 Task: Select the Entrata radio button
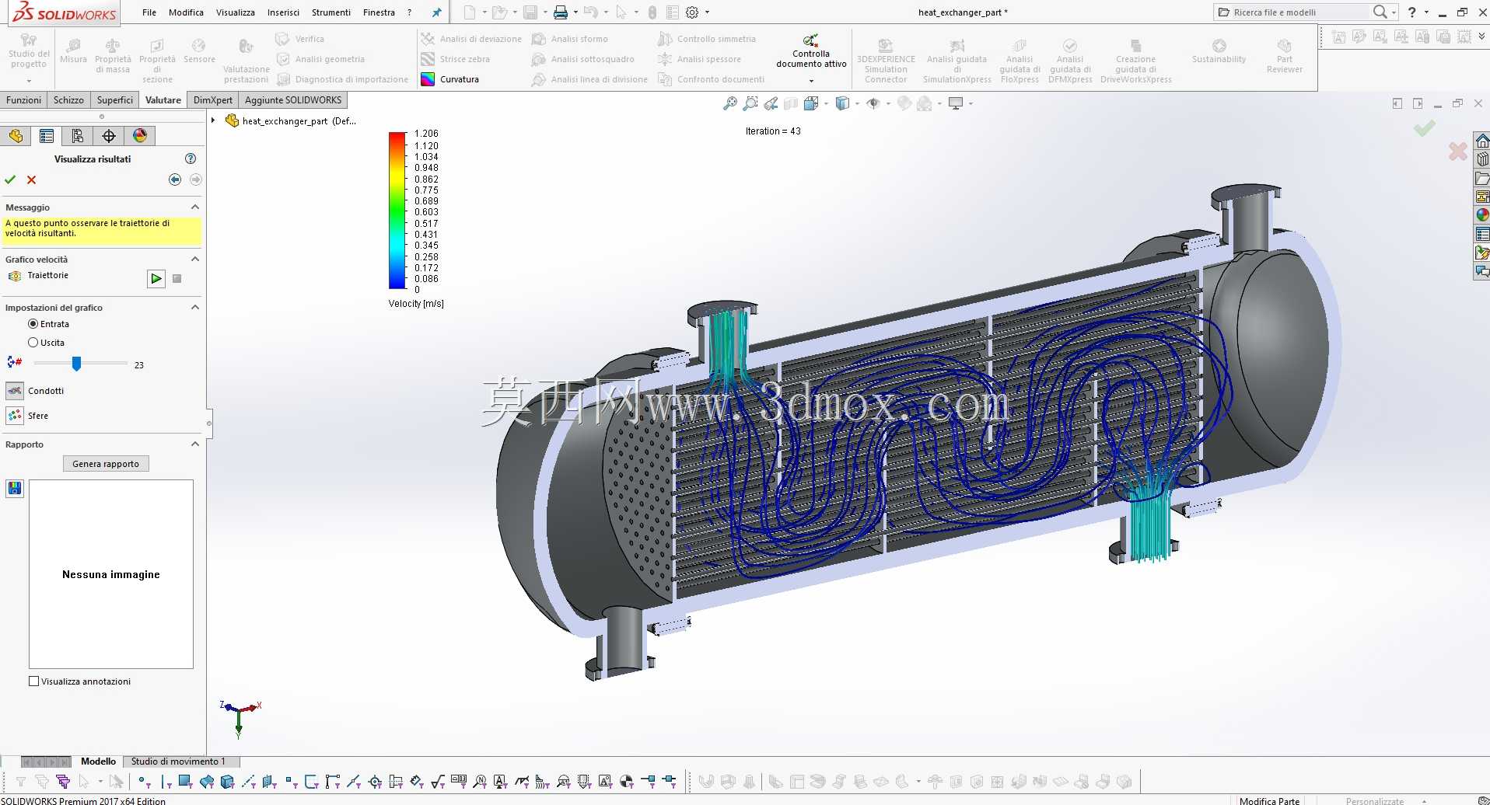33,324
